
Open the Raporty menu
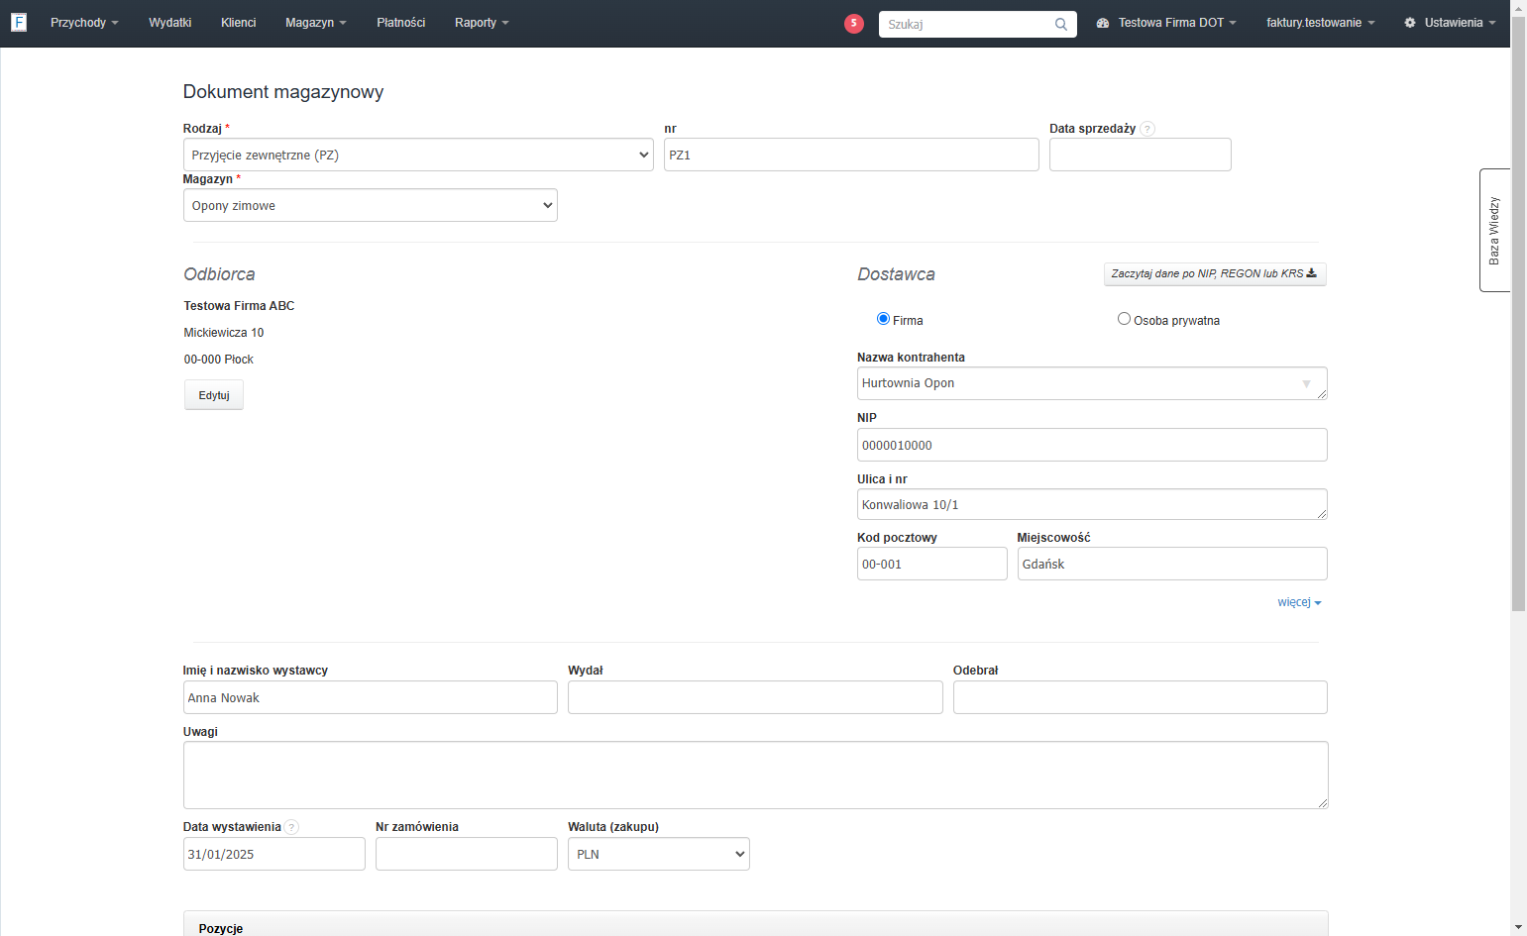pos(482,23)
